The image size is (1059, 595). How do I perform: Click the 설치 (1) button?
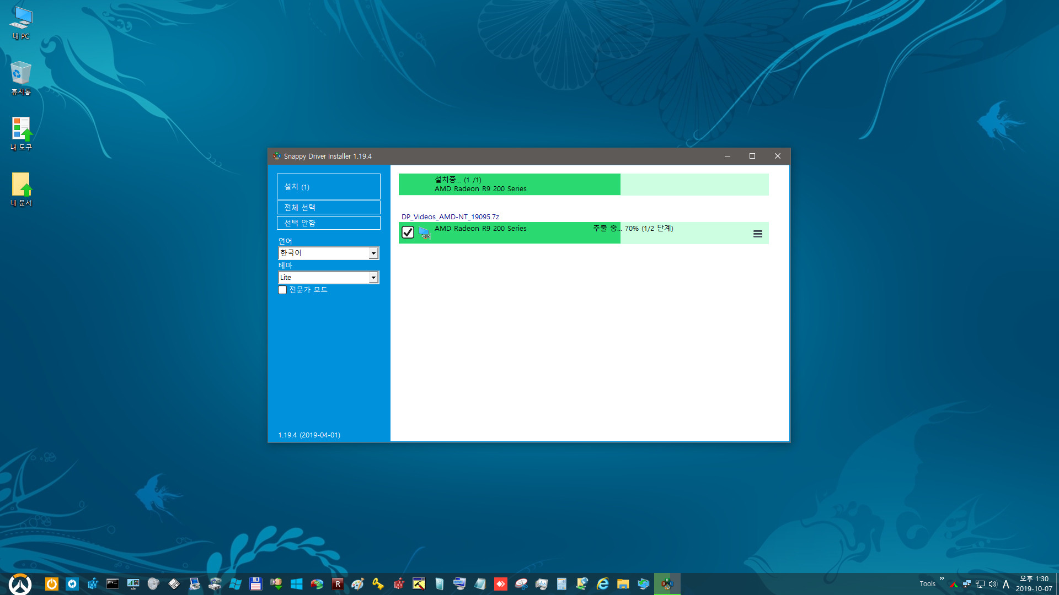329,187
